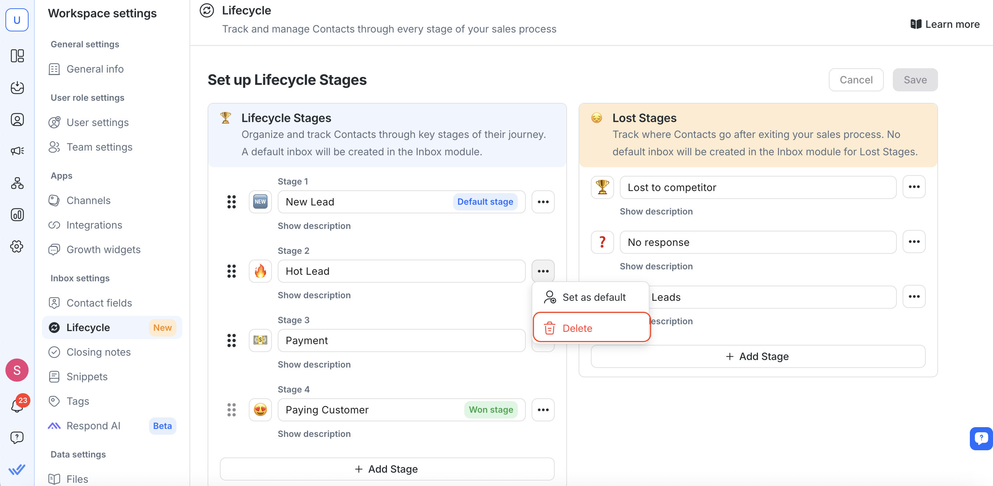Click the drag handle for Payment stage
This screenshot has width=993, height=486.
(231, 340)
